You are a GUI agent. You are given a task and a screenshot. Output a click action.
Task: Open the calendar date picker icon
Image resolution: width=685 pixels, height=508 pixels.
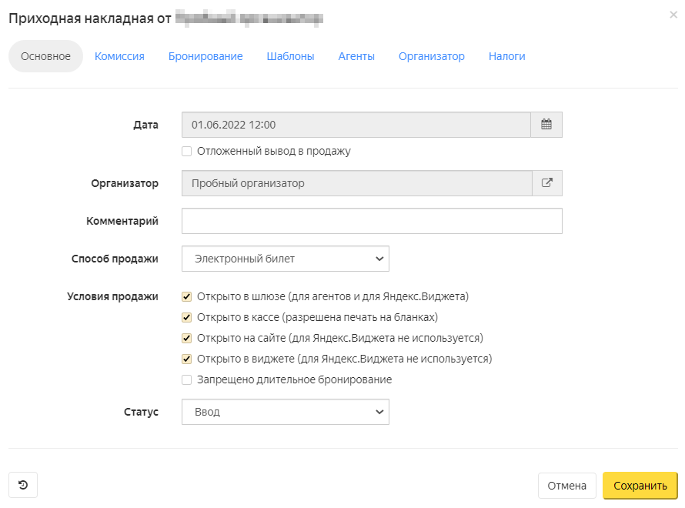tap(546, 125)
